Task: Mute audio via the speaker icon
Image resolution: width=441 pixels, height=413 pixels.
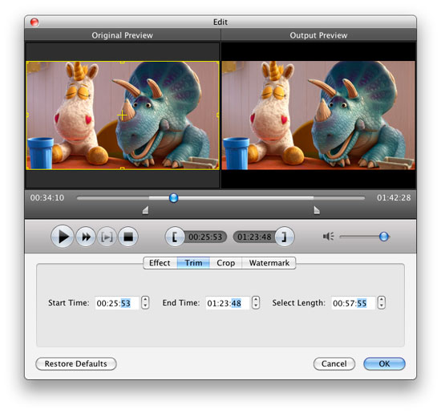Action: click(328, 237)
